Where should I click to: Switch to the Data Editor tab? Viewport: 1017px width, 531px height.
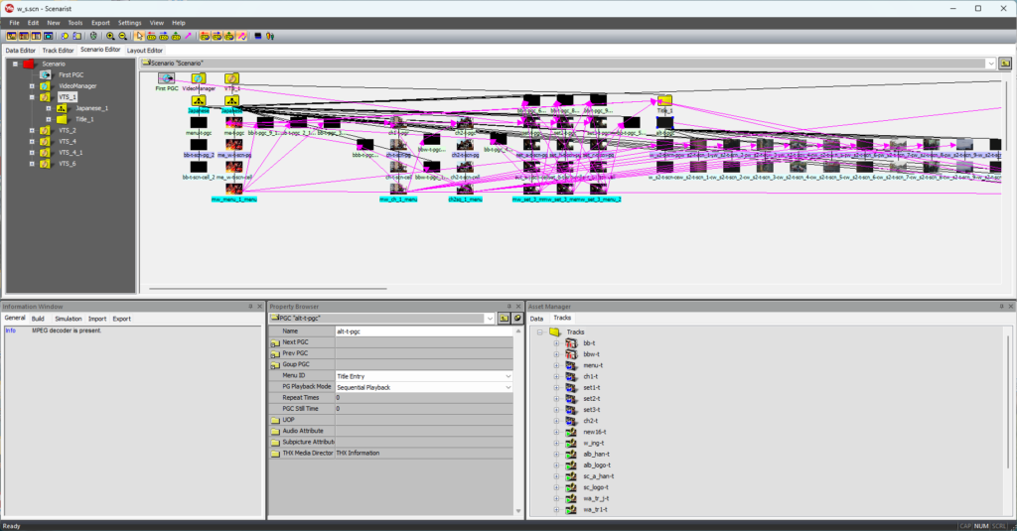point(20,50)
